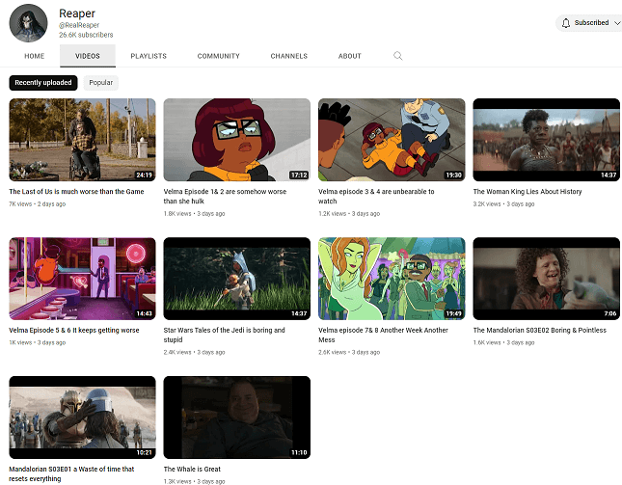The height and width of the screenshot is (485, 622).
Task: Click '2.4K views • 3 days ago' text
Action: (x=195, y=352)
